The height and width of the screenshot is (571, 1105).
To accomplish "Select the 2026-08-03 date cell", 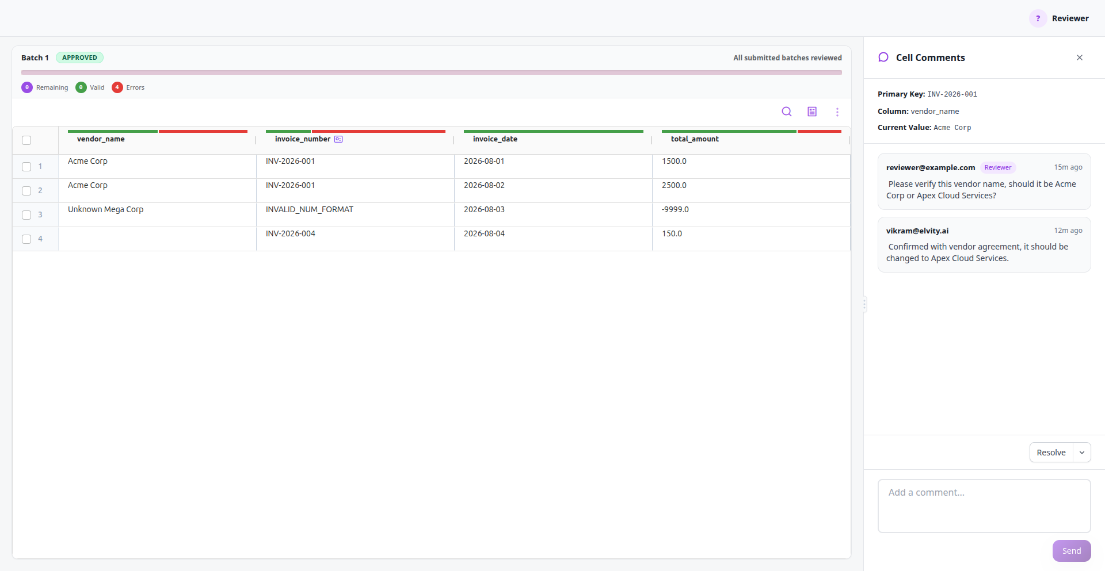I will pos(553,214).
